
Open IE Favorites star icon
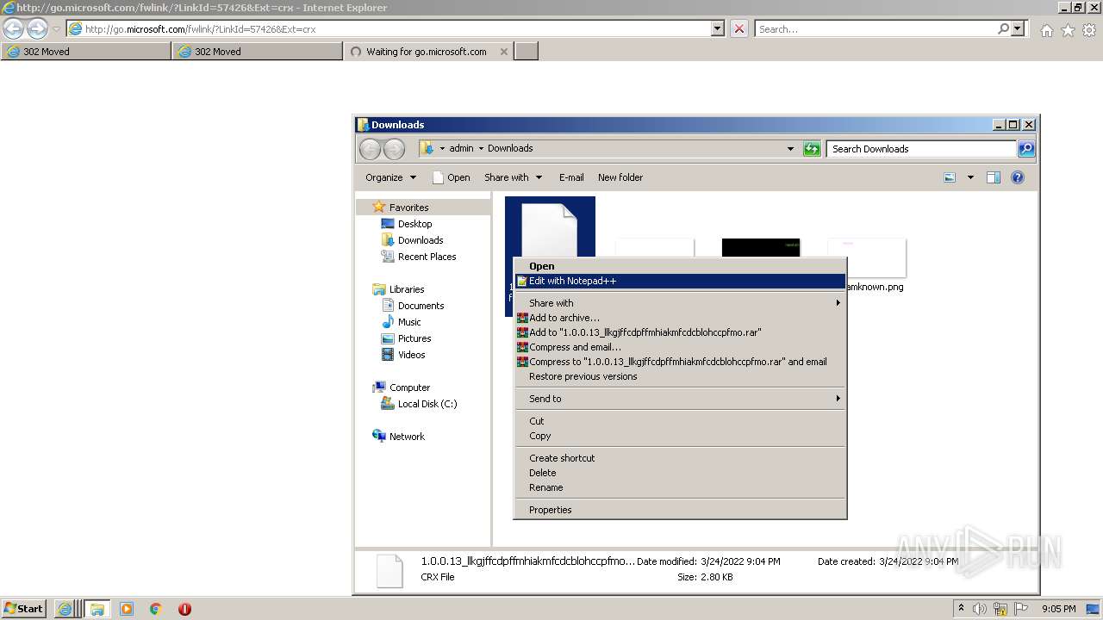click(1068, 30)
